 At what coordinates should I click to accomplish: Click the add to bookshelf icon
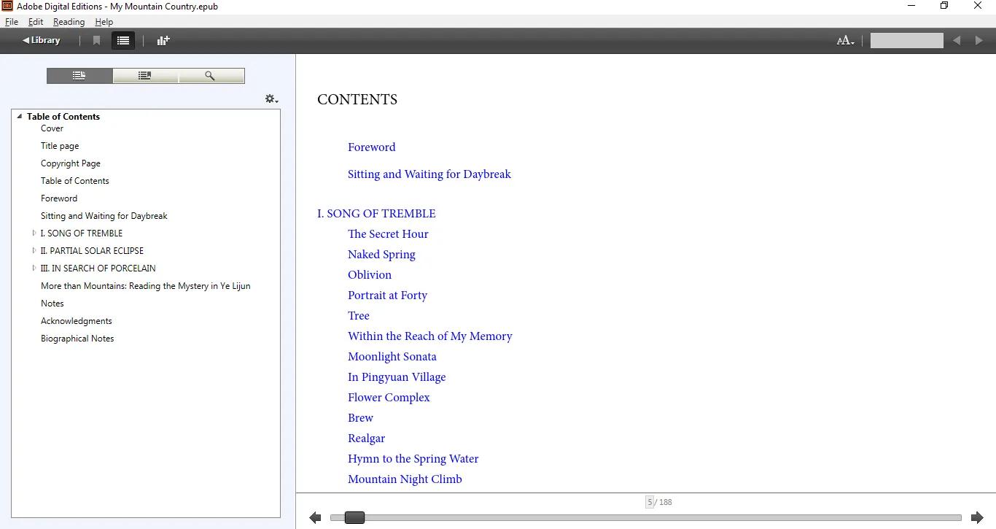163,41
